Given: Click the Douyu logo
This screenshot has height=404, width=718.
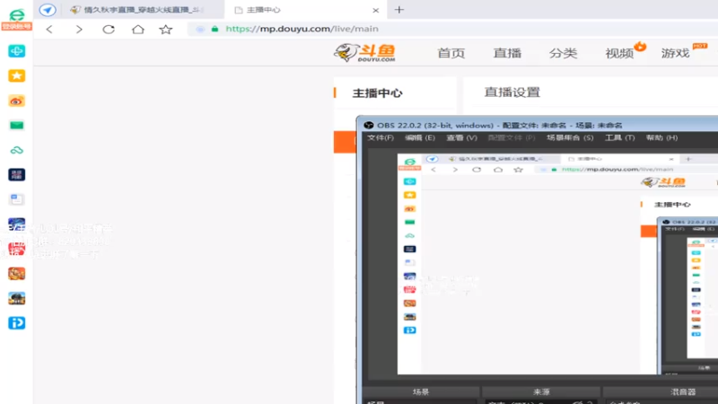Looking at the screenshot, I should [x=365, y=53].
